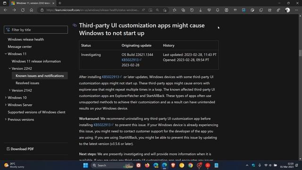Enter Immersive Reader mode

click(x=151, y=10)
